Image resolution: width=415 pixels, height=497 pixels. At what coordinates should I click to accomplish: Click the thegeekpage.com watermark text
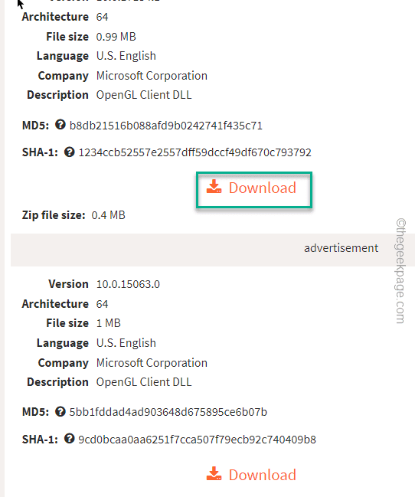[x=400, y=271]
